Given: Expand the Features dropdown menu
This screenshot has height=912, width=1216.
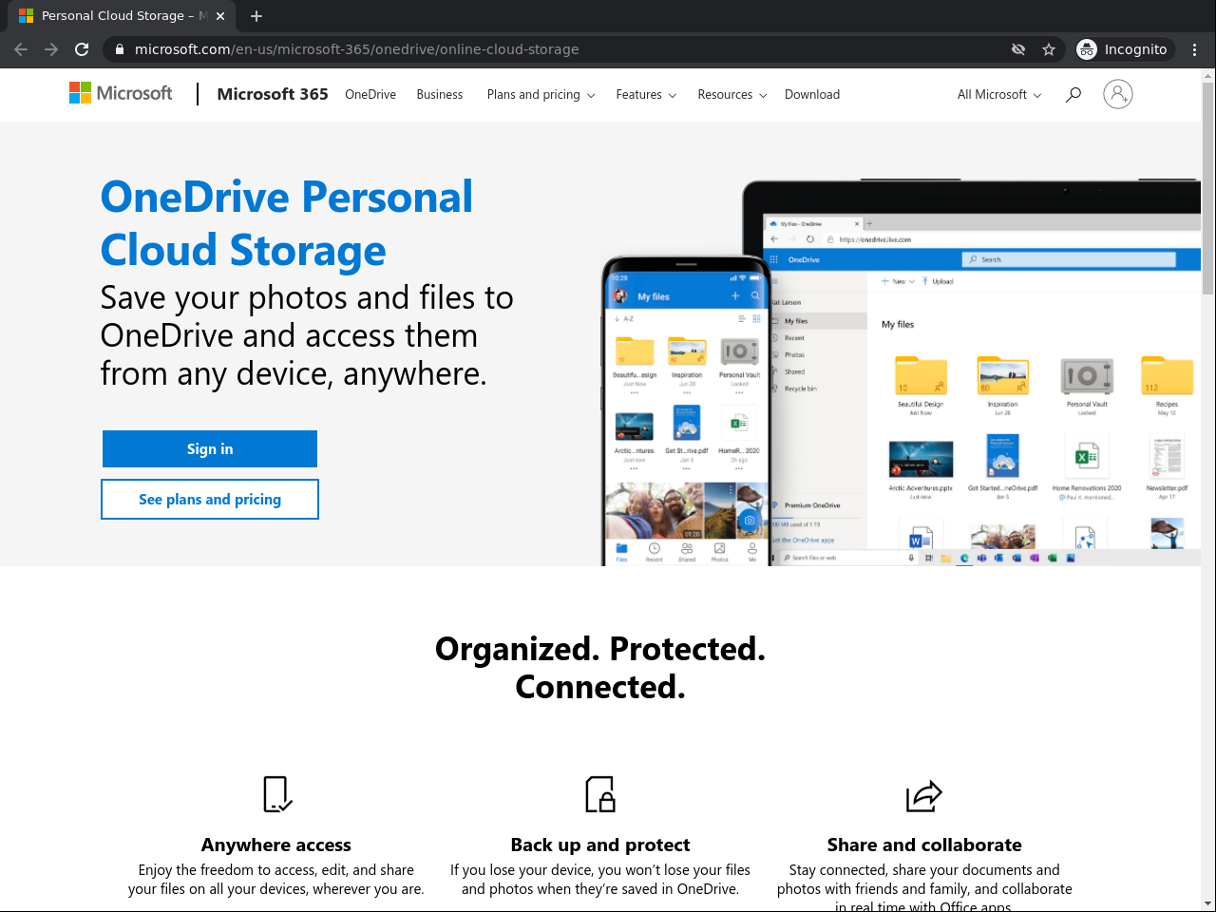Looking at the screenshot, I should (646, 95).
